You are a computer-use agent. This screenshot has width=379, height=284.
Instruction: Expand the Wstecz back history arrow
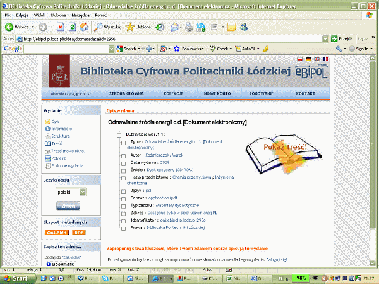click(33, 27)
